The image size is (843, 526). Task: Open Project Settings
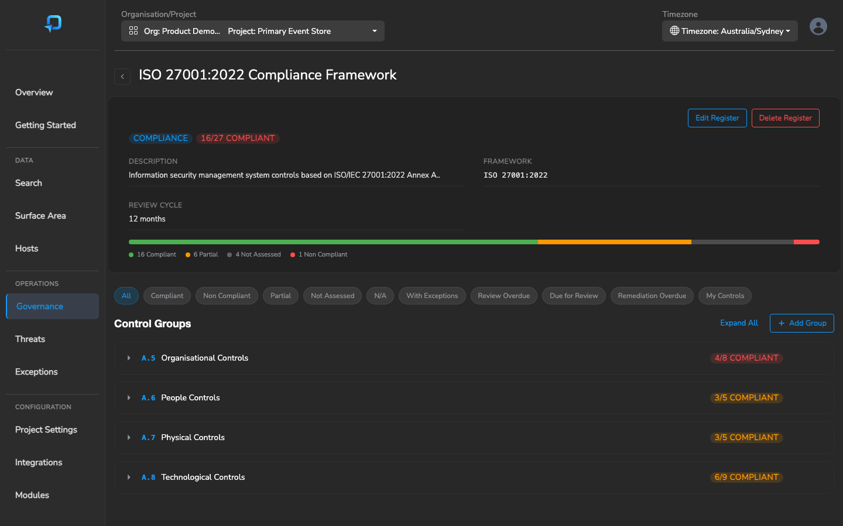point(52,430)
